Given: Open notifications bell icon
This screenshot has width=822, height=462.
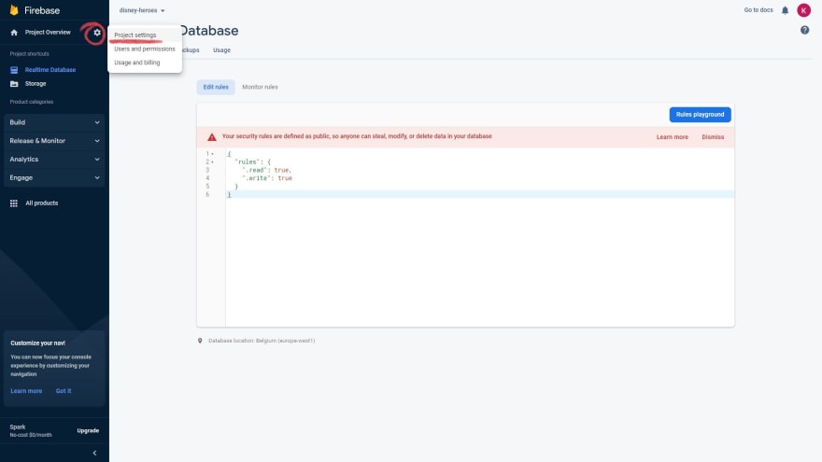Looking at the screenshot, I should pyautogui.click(x=785, y=10).
